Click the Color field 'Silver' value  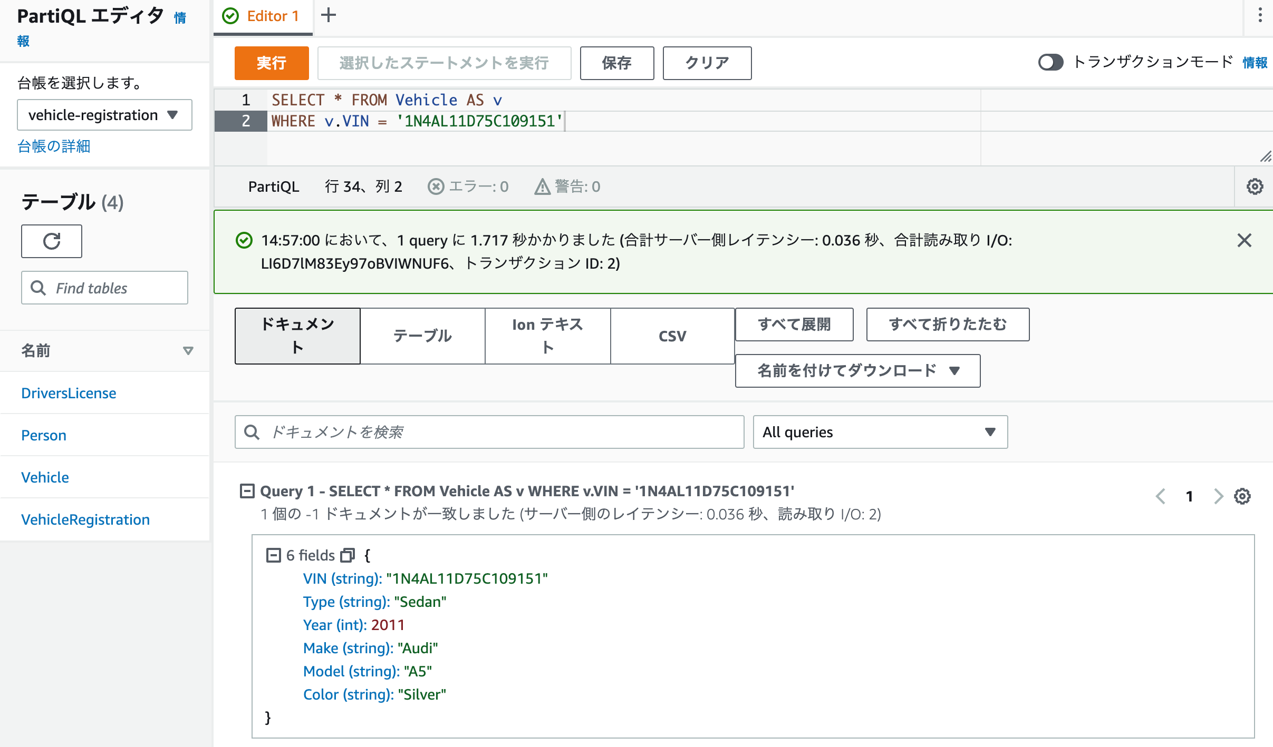pos(422,694)
